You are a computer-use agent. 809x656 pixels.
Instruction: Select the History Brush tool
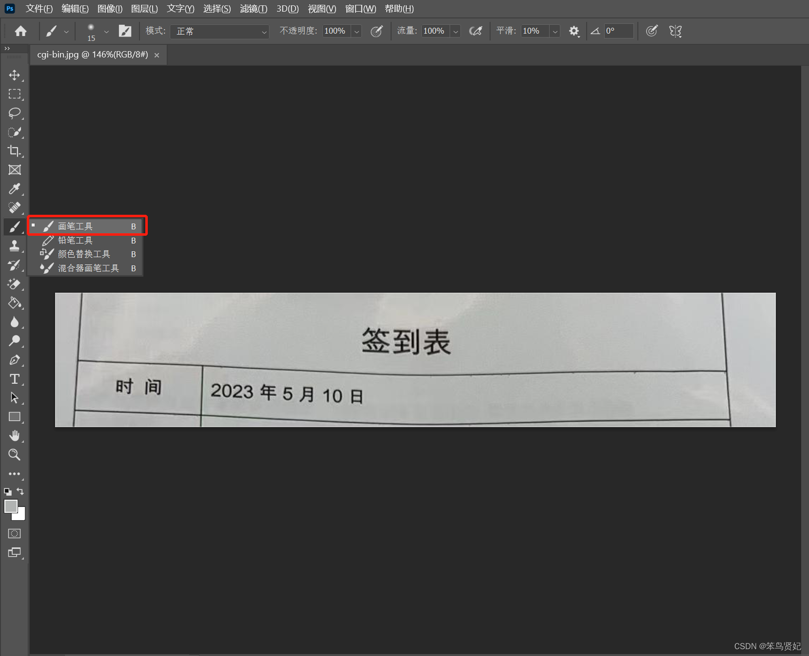point(15,265)
